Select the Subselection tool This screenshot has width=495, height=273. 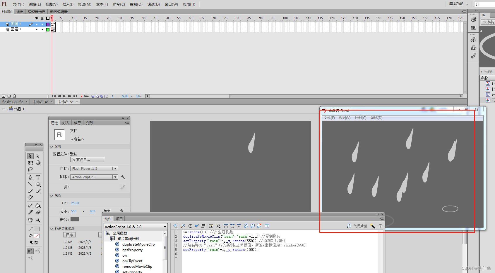point(38,156)
